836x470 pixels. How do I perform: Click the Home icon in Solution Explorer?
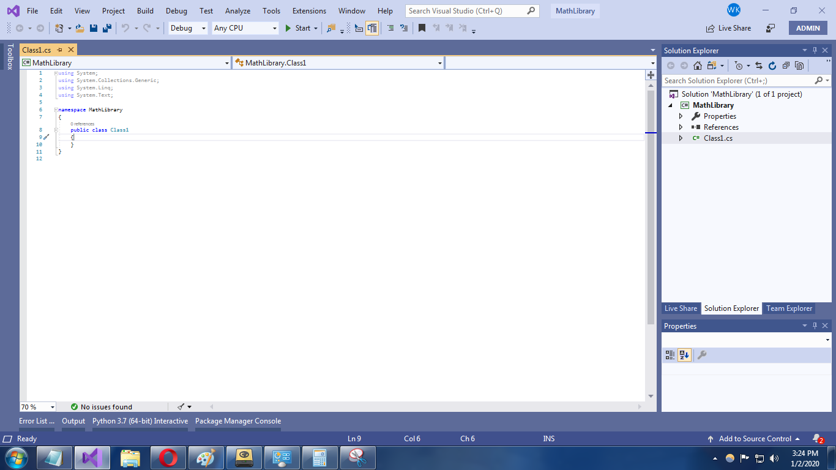698,65
